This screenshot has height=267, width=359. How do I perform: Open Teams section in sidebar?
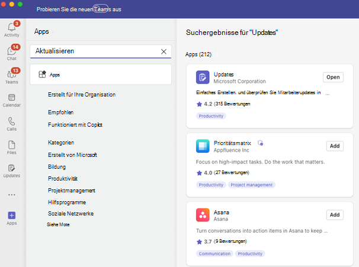click(12, 76)
